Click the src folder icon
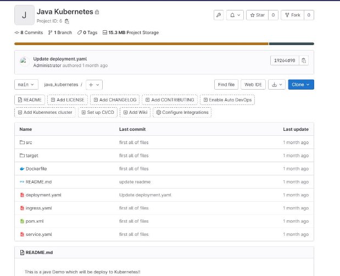The image size is (340, 276). point(22,142)
